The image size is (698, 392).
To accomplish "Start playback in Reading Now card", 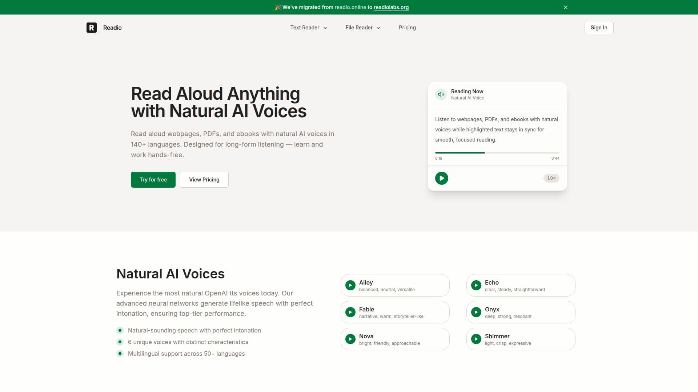I will (442, 178).
